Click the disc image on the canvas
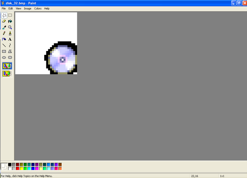Image resolution: width=247 pixels, height=178 pixels. [61, 58]
